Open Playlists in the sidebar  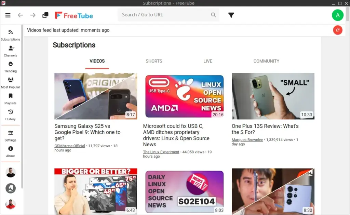11,99
